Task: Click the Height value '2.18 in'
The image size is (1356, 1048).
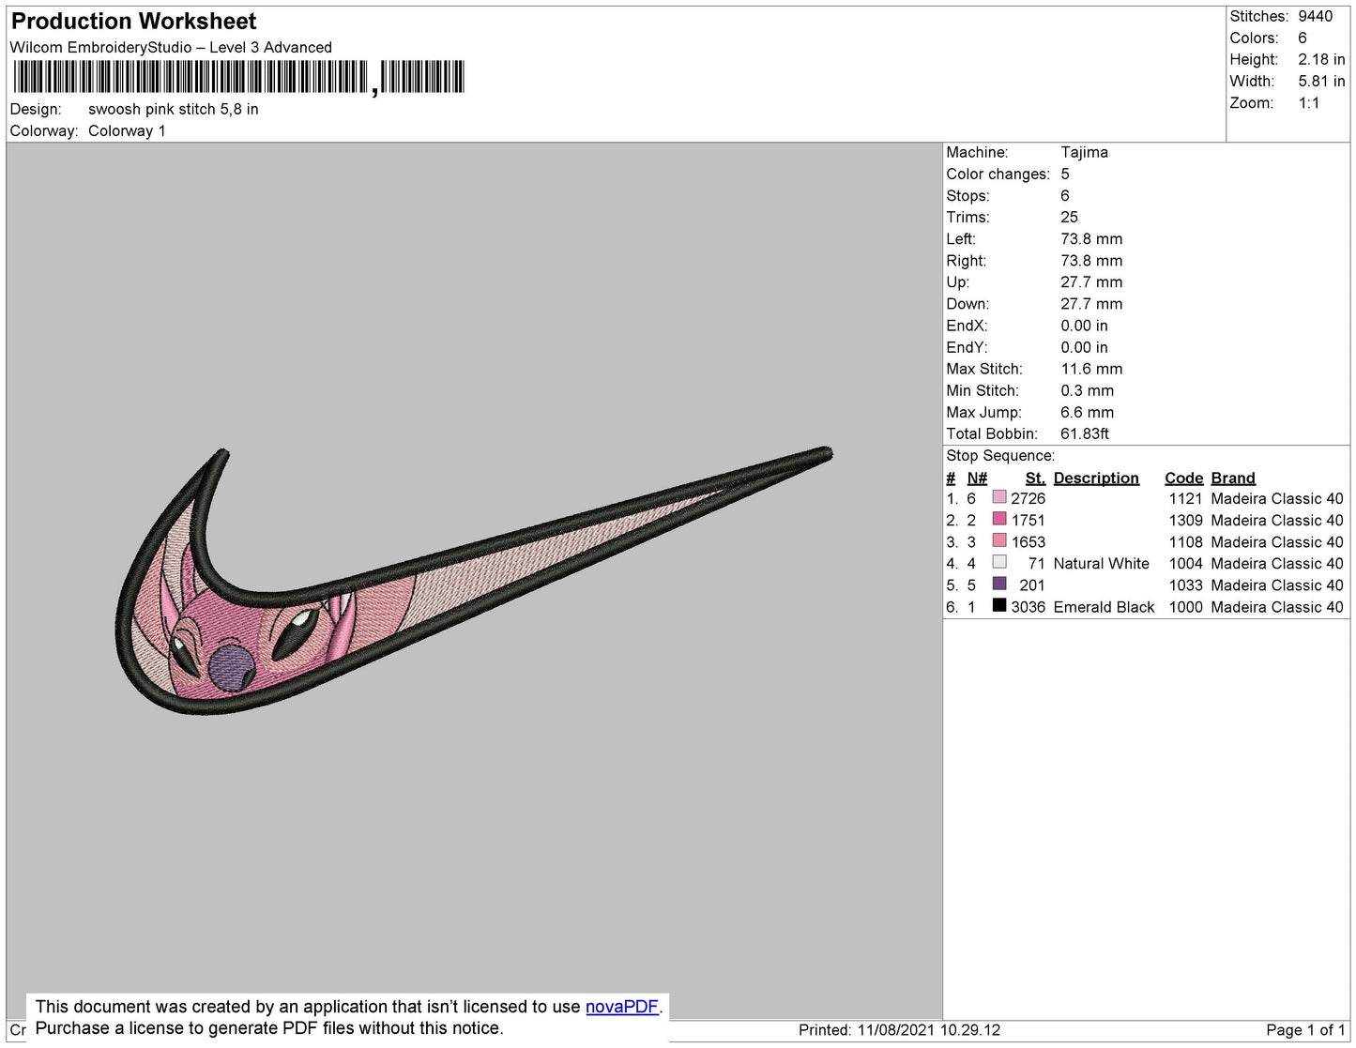Action: pos(1321,60)
